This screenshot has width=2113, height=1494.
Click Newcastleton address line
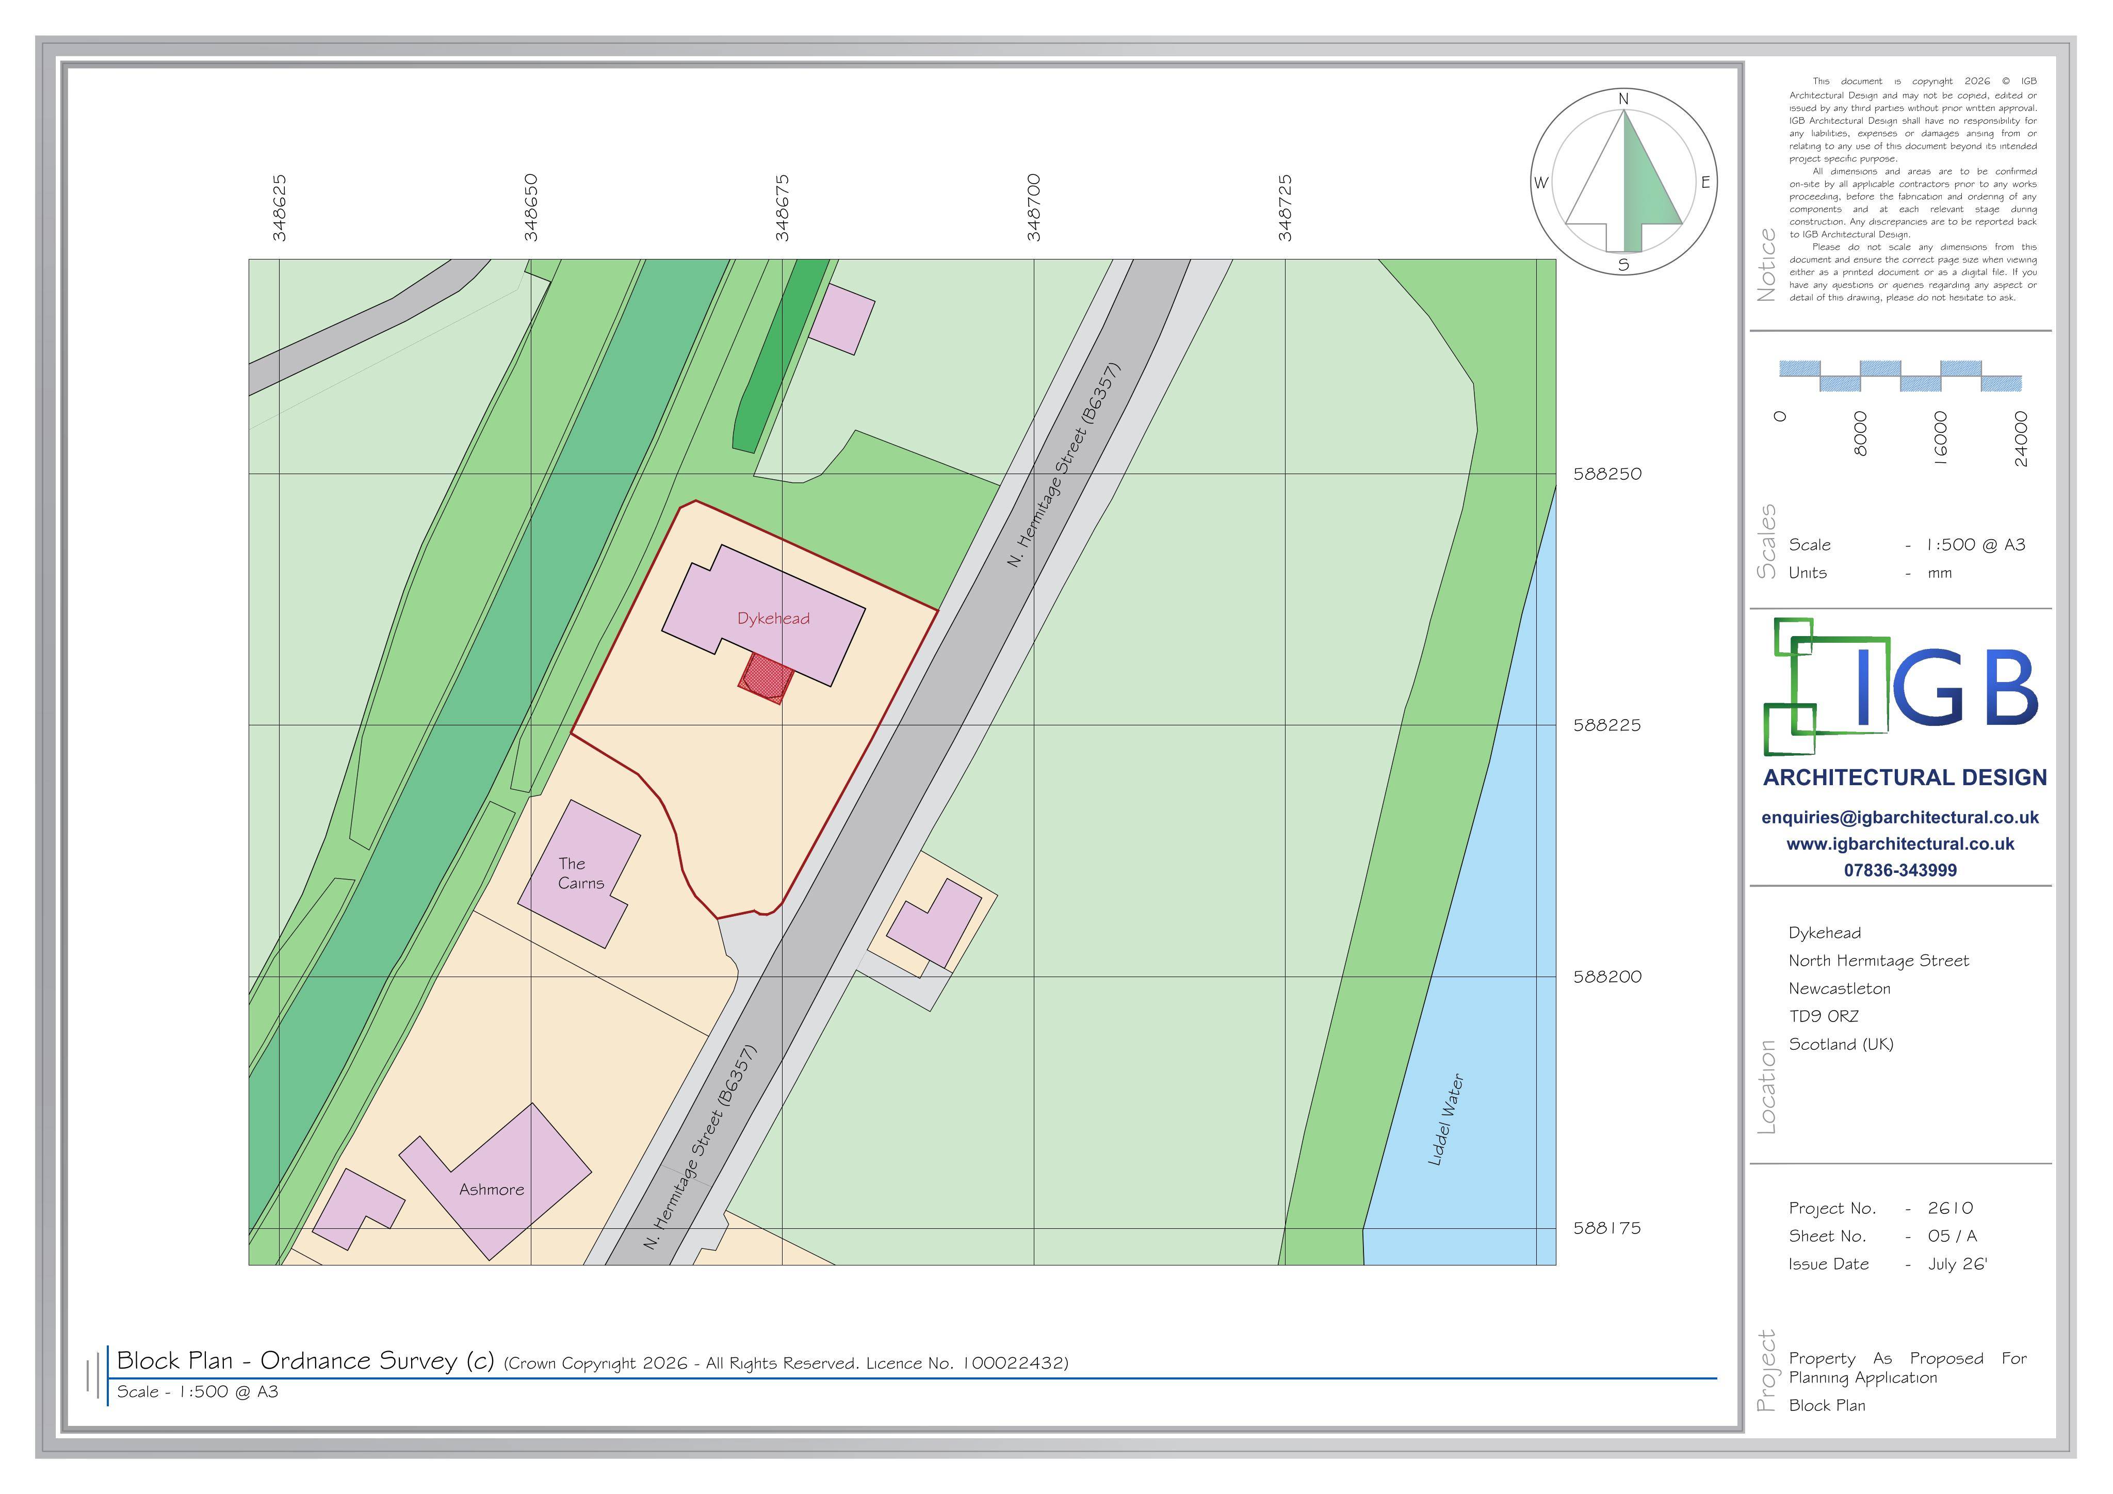[1839, 988]
